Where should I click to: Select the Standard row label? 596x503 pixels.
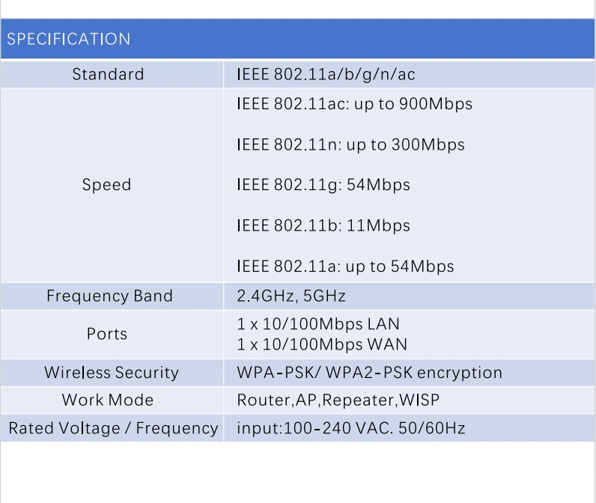coord(108,74)
